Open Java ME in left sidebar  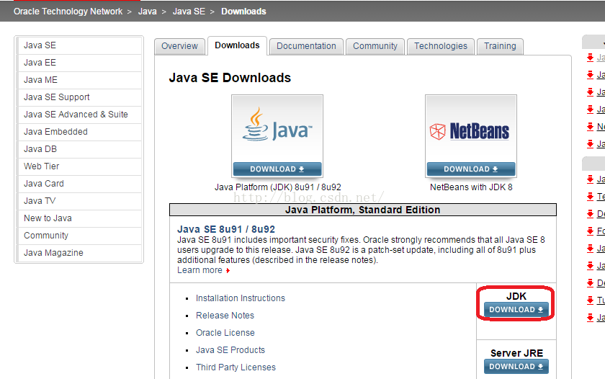pos(79,80)
